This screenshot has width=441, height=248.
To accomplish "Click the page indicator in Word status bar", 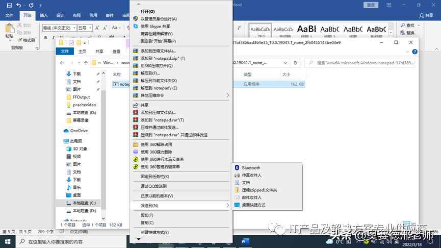I will 17,232.
